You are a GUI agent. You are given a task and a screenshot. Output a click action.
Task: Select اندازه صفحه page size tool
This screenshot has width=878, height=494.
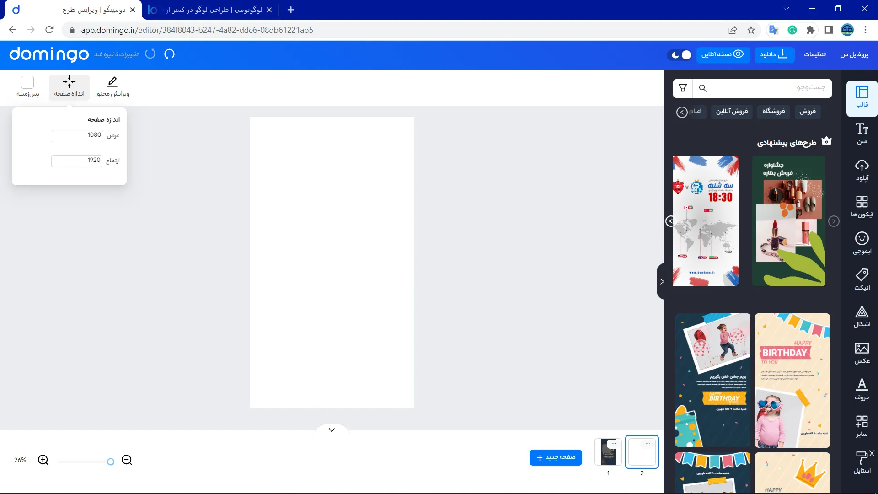(69, 87)
